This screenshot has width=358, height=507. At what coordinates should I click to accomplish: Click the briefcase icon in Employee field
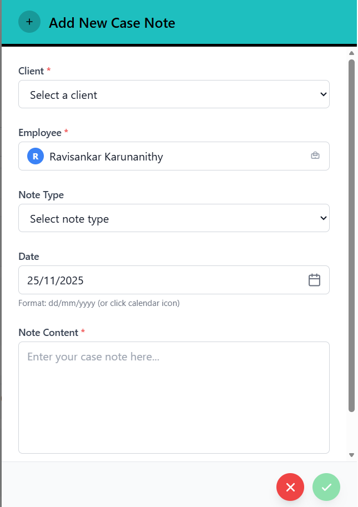(x=315, y=156)
